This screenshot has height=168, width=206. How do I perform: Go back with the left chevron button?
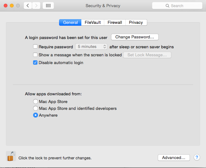point(28,6)
